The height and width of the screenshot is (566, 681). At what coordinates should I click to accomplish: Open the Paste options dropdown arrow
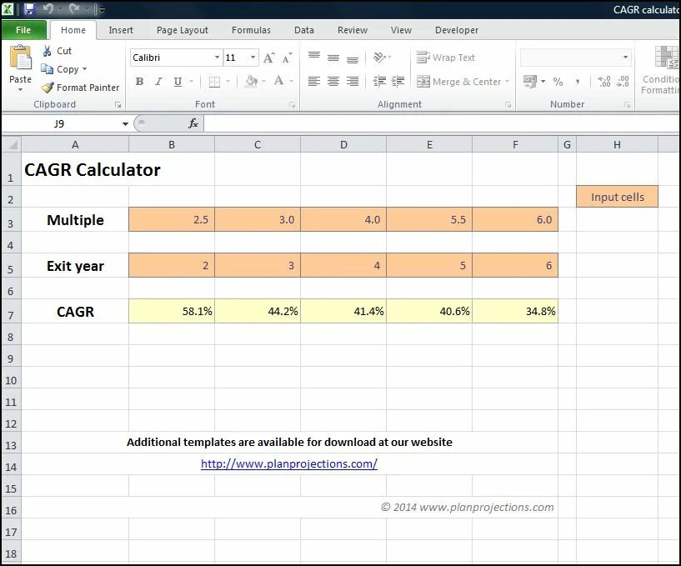pyautogui.click(x=20, y=90)
